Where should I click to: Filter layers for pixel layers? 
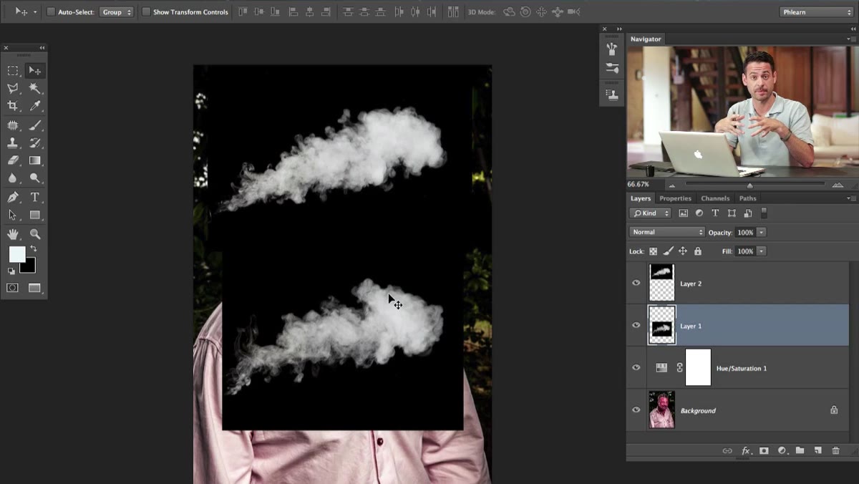point(683,213)
